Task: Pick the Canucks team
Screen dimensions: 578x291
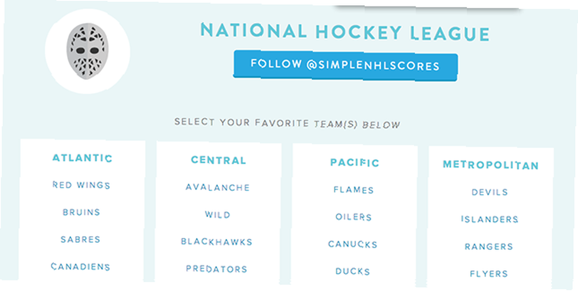Action: tap(353, 244)
